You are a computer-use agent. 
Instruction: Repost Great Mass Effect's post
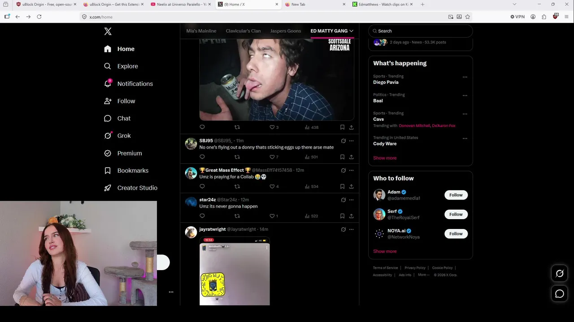point(237,186)
